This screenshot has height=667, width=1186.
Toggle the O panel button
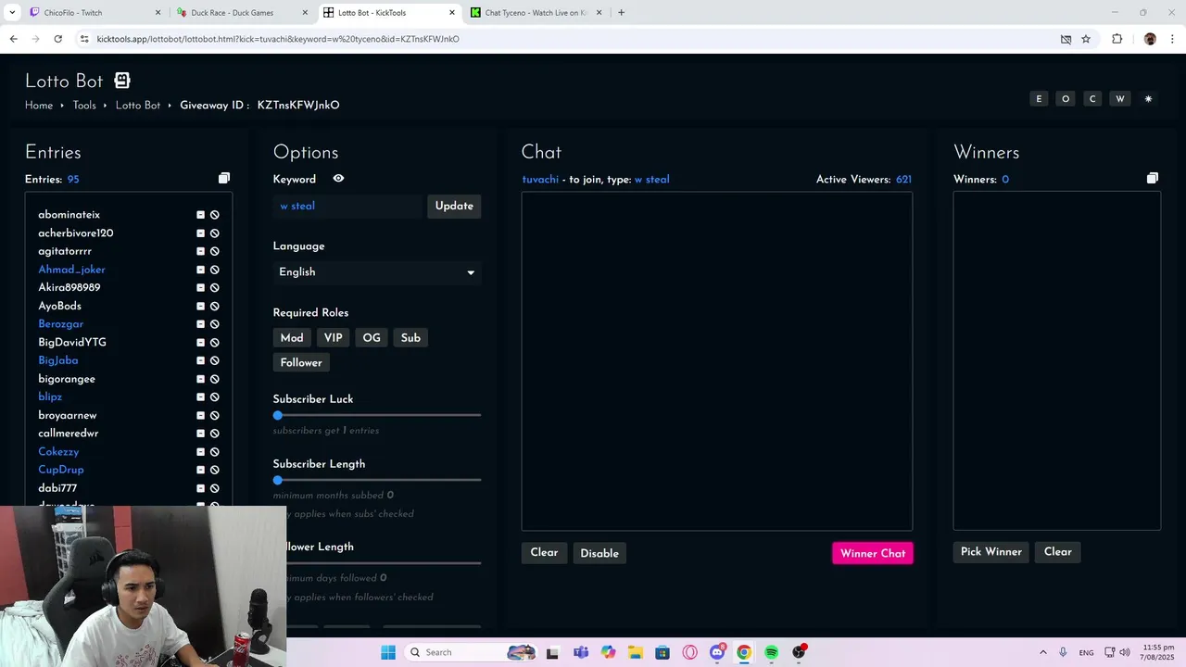tap(1066, 99)
